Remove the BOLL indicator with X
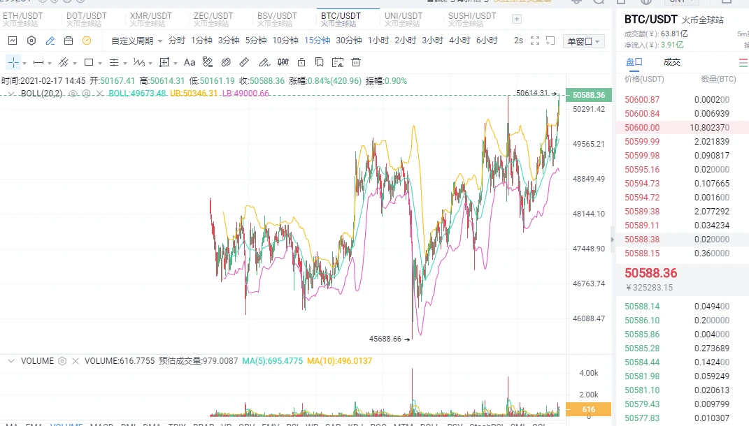 99,94
